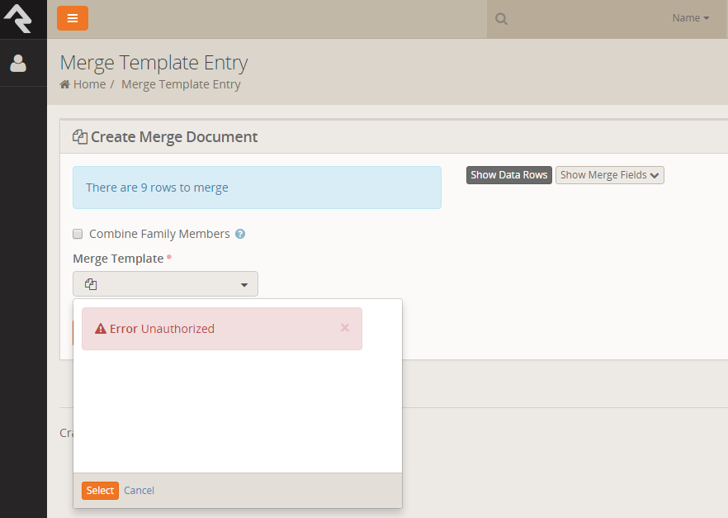Click the Create Merge Document heading icon
Viewport: 728px width, 518px height.
point(80,137)
